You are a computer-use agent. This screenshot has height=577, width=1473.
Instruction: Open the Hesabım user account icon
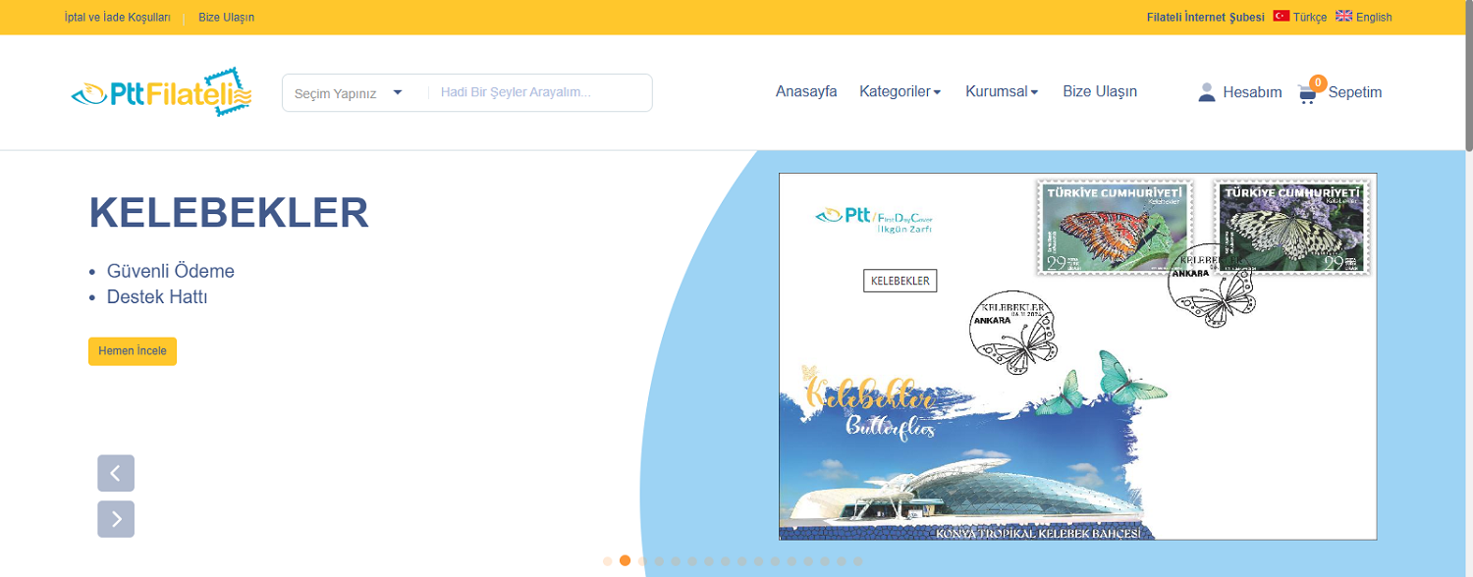click(1207, 92)
